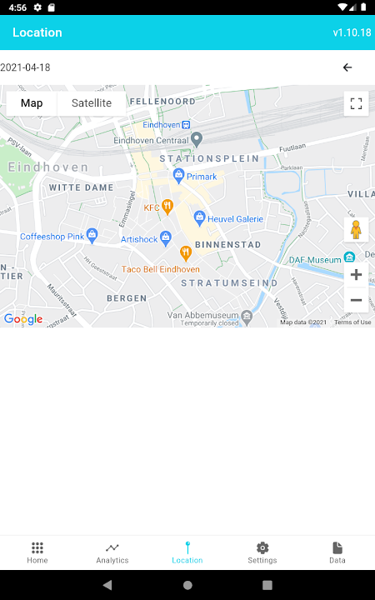
Task: Tap the Android home navigation button
Action: [187, 585]
